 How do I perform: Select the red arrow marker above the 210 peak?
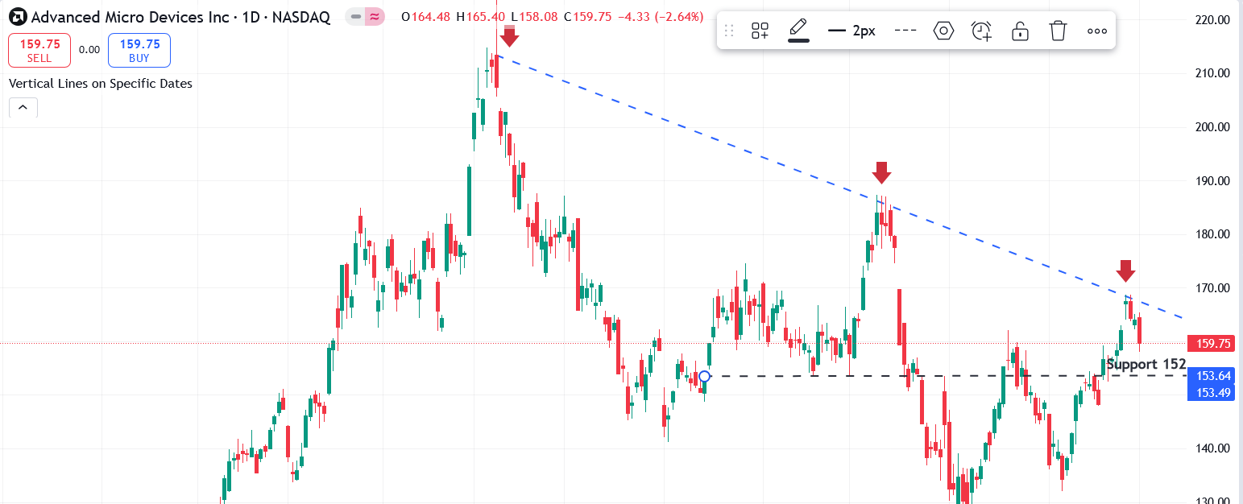pyautogui.click(x=508, y=36)
